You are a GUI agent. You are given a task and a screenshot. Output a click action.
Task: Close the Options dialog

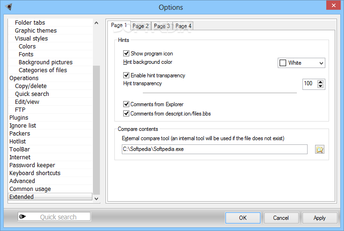(x=333, y=5)
